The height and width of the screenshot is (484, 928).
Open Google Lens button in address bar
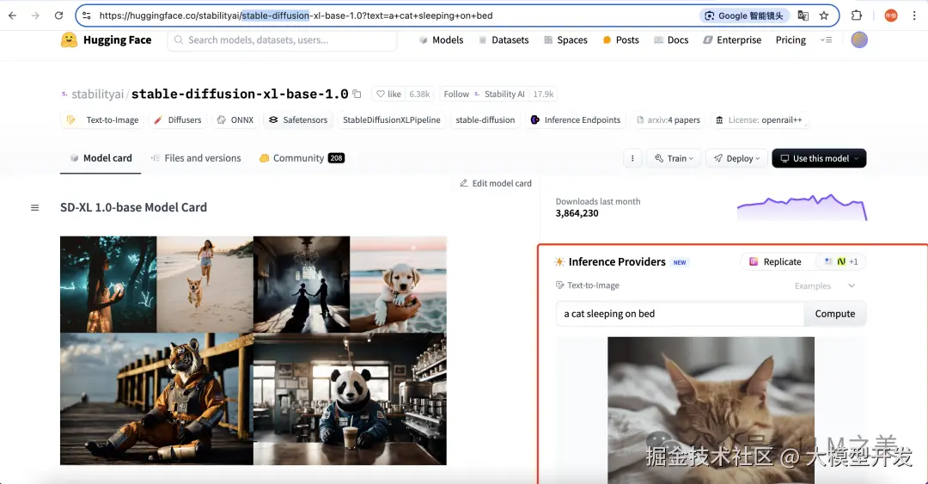(744, 15)
